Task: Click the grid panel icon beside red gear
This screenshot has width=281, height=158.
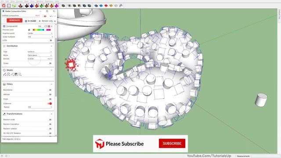Action: [9, 6]
